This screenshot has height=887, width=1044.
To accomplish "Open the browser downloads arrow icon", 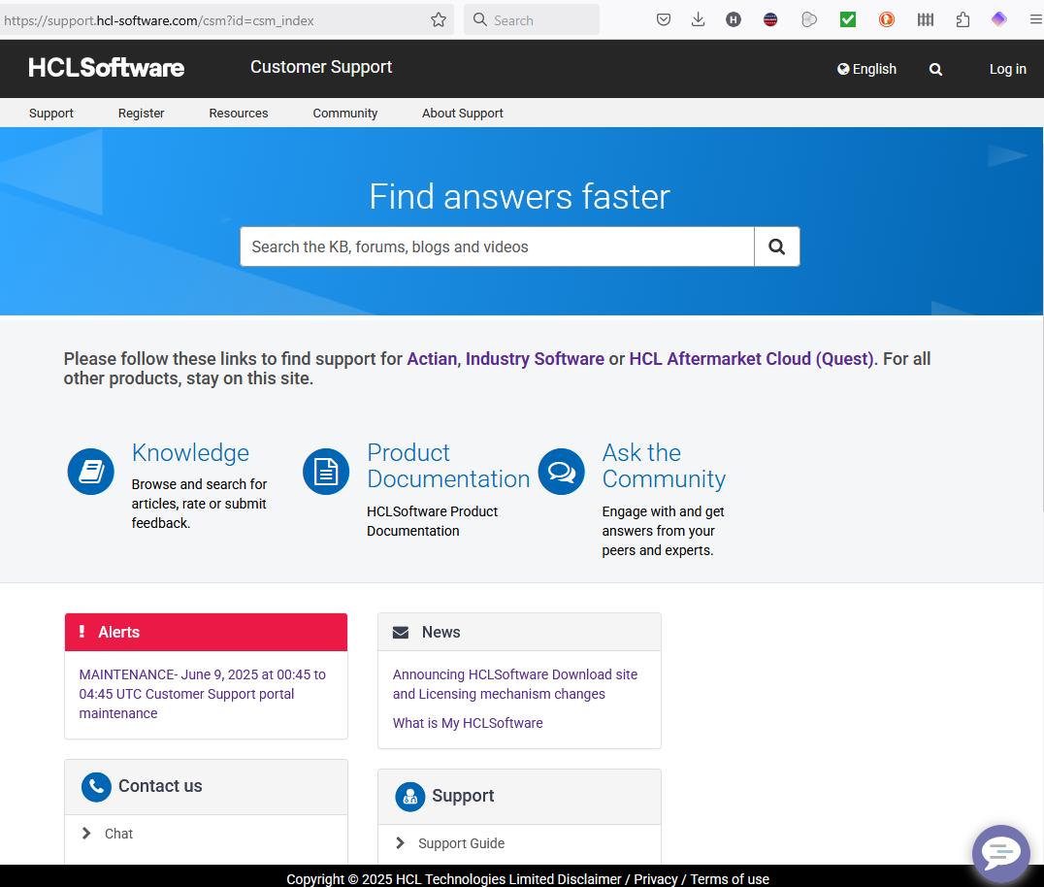I will [698, 19].
